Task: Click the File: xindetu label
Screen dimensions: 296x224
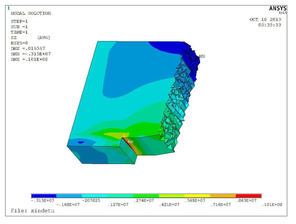Action: 32,211
